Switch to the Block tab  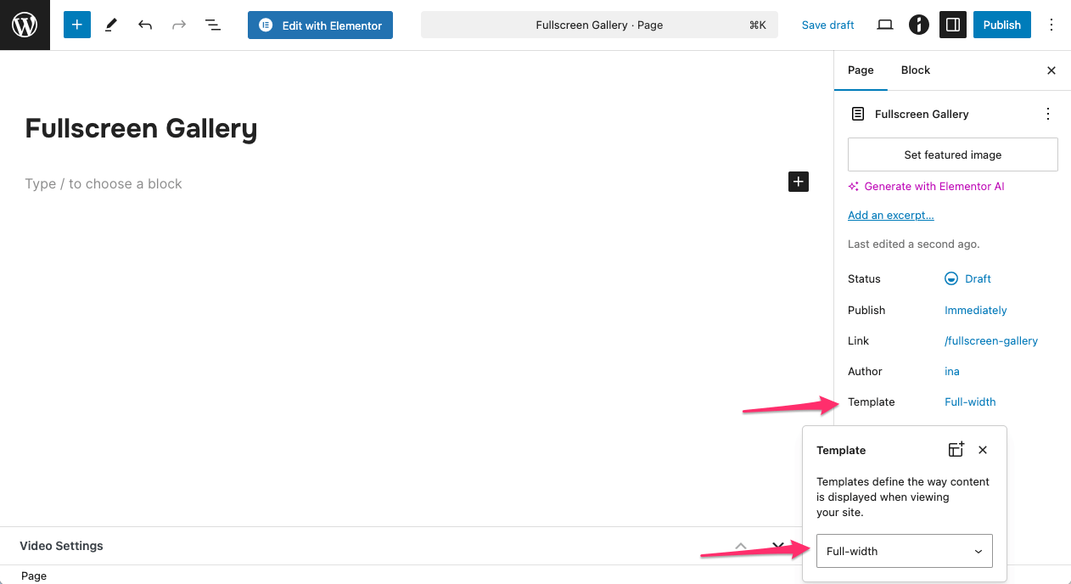[x=916, y=70]
